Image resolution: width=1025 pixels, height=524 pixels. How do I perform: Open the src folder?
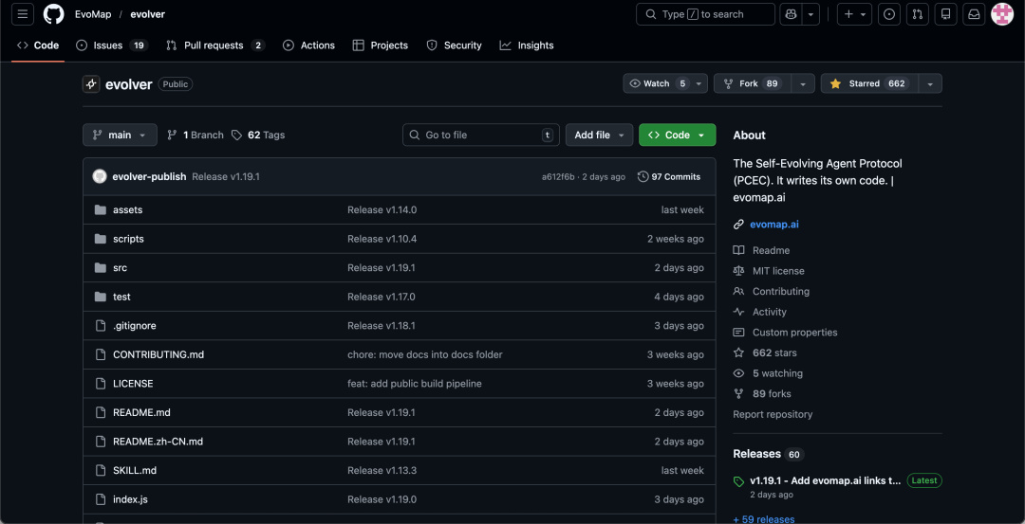121,267
